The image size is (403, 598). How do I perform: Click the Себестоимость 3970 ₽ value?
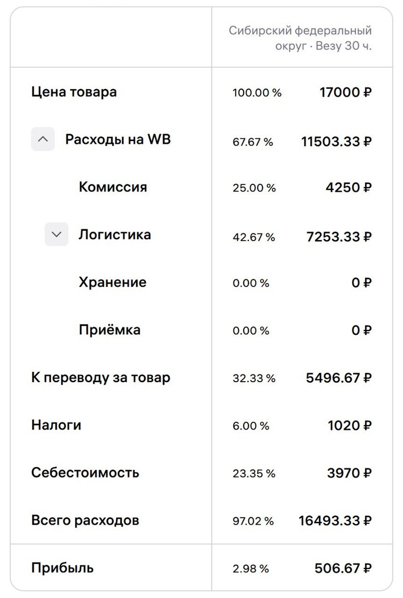(x=350, y=473)
